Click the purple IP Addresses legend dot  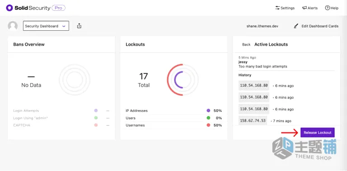[208, 111]
